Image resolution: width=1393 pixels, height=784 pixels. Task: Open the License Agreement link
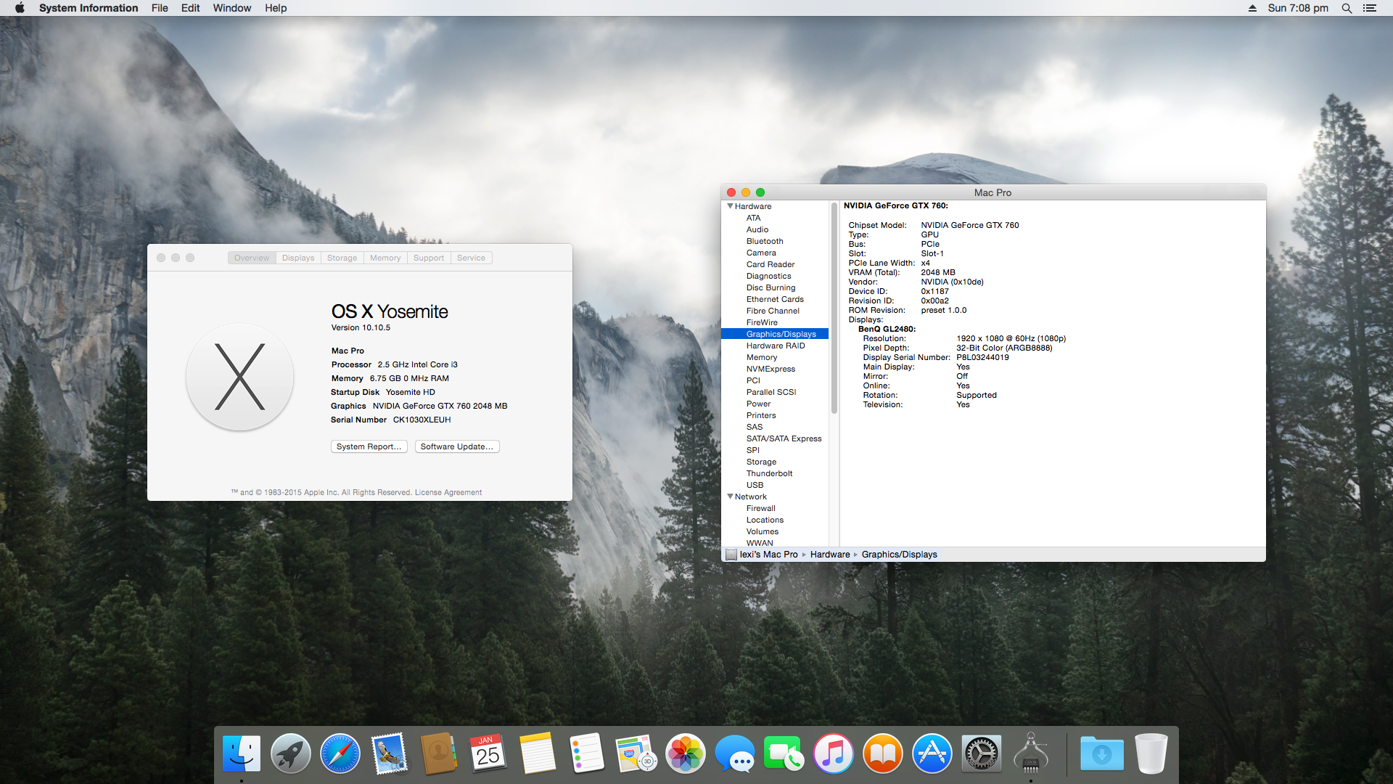[448, 492]
